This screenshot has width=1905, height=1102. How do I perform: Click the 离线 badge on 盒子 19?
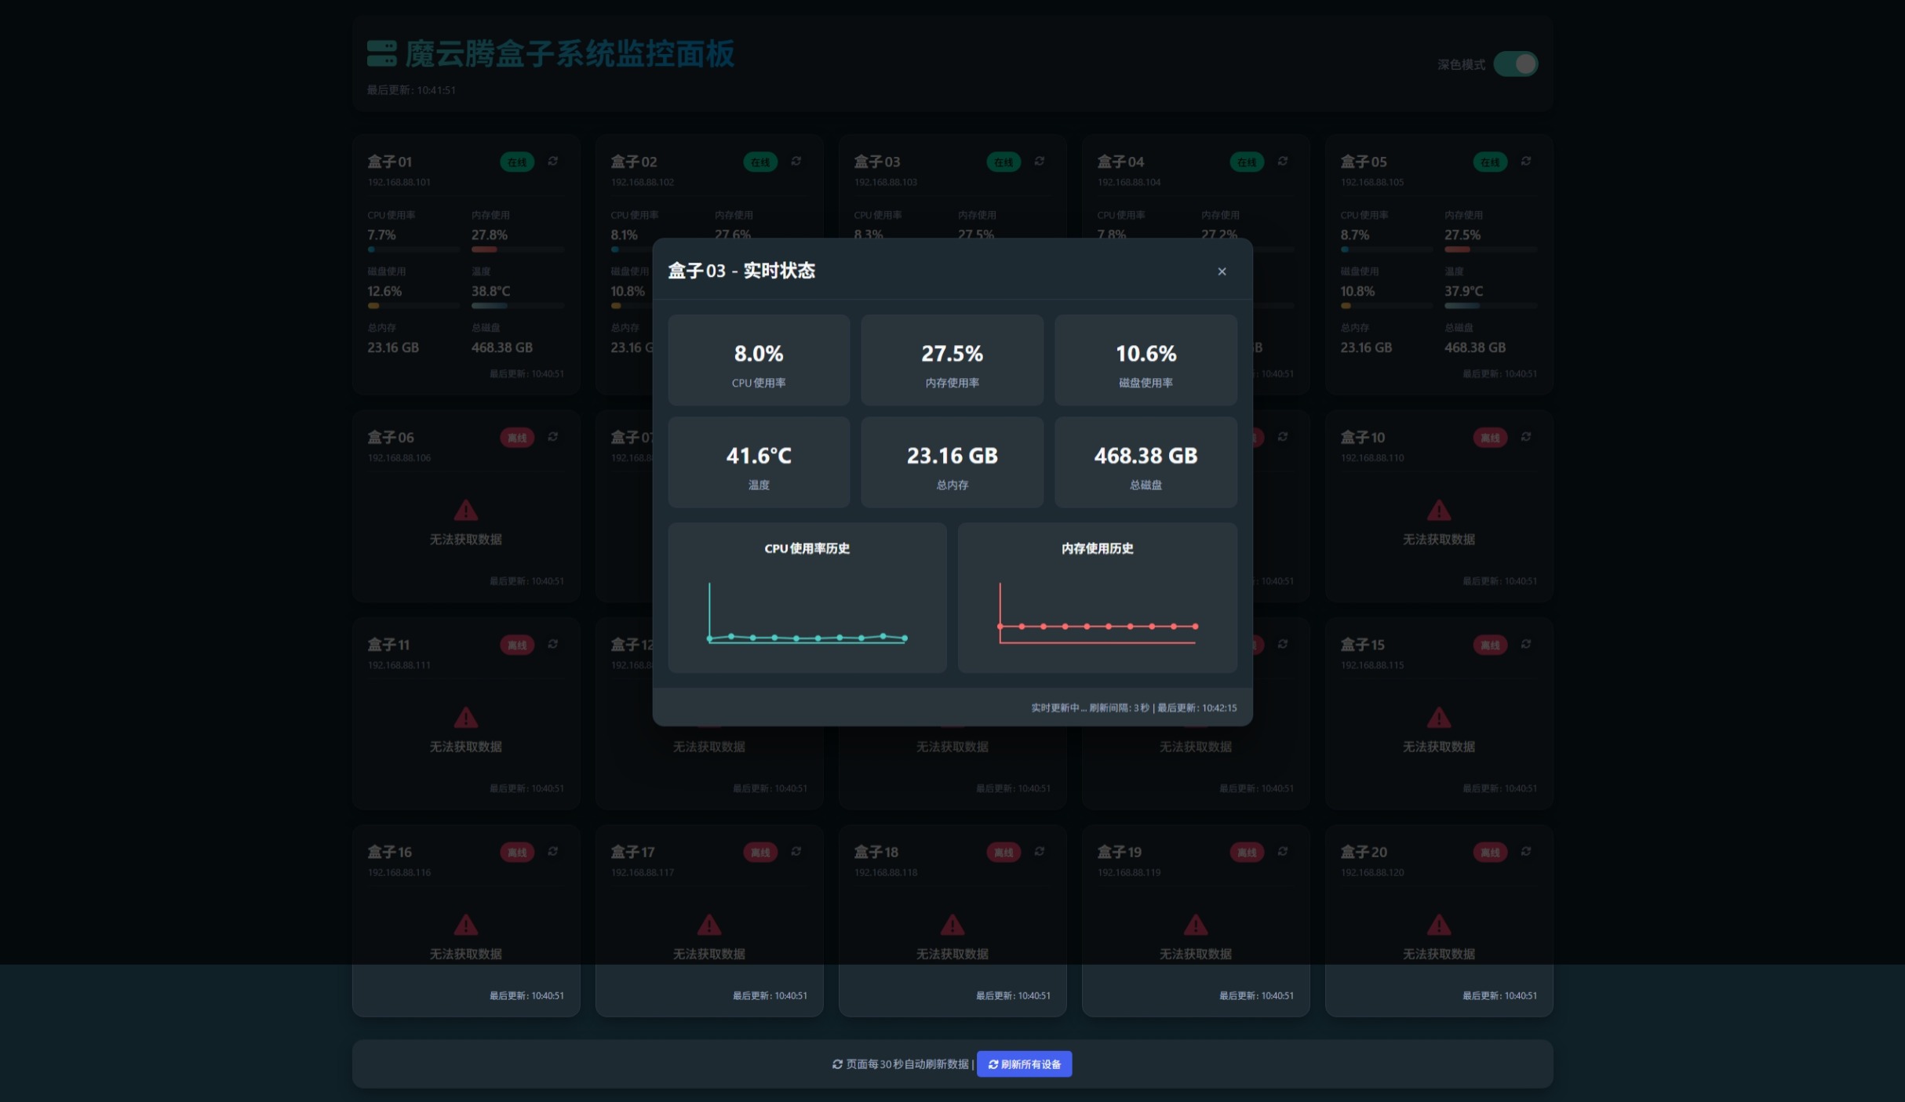click(1247, 852)
